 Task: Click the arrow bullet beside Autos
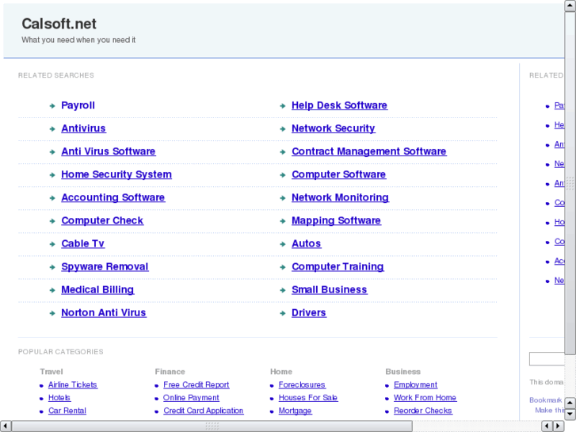pyautogui.click(x=283, y=244)
